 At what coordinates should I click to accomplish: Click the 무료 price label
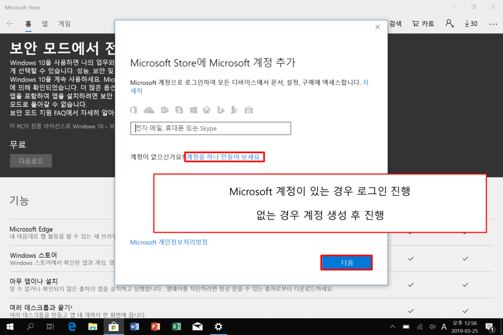pos(18,144)
